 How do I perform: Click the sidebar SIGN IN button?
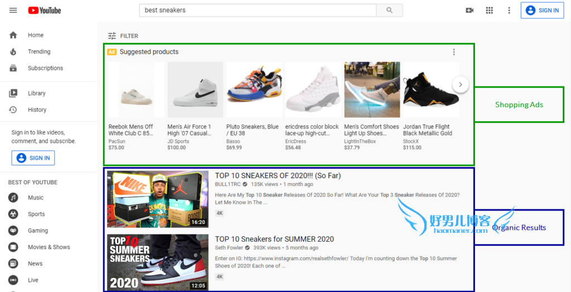(33, 158)
